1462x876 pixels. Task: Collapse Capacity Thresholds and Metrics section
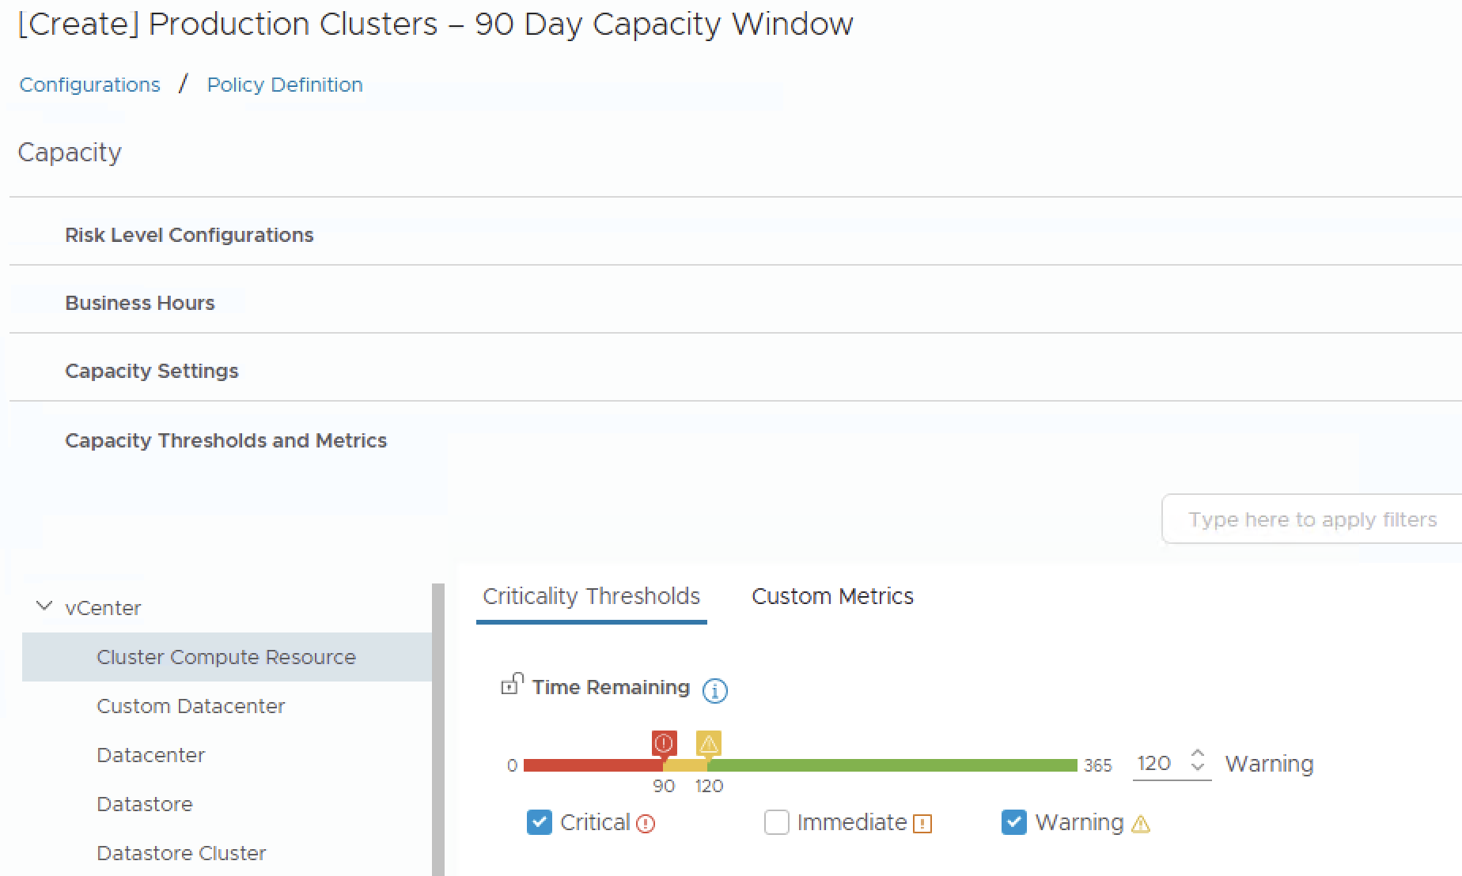pyautogui.click(x=225, y=440)
